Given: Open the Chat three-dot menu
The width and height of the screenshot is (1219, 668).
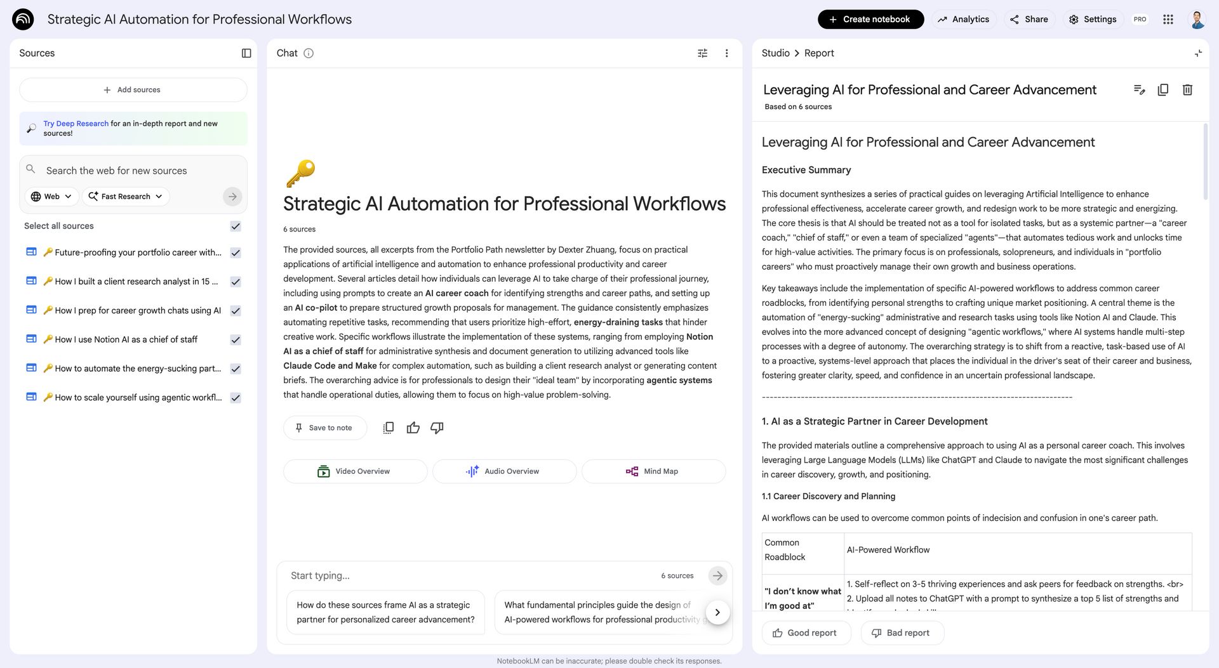Looking at the screenshot, I should click(x=726, y=53).
